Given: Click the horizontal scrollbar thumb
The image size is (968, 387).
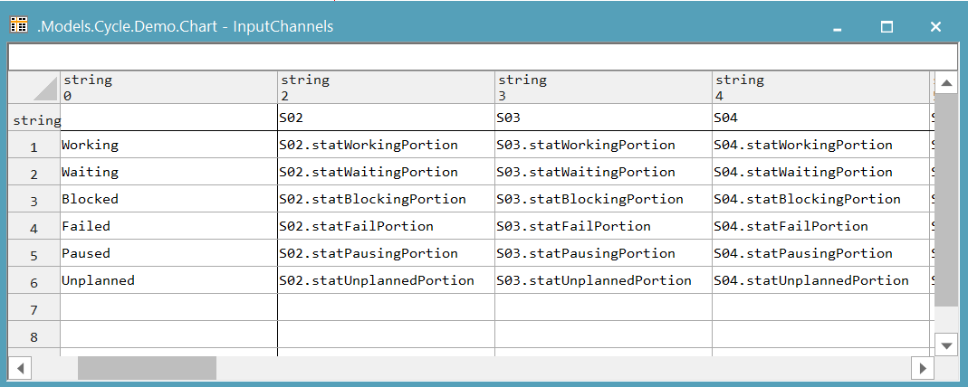Looking at the screenshot, I should pyautogui.click(x=147, y=368).
